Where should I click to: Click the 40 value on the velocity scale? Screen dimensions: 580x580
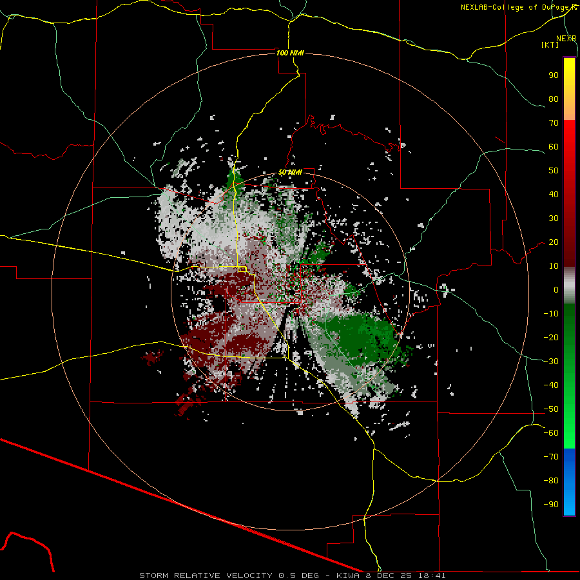(x=554, y=195)
